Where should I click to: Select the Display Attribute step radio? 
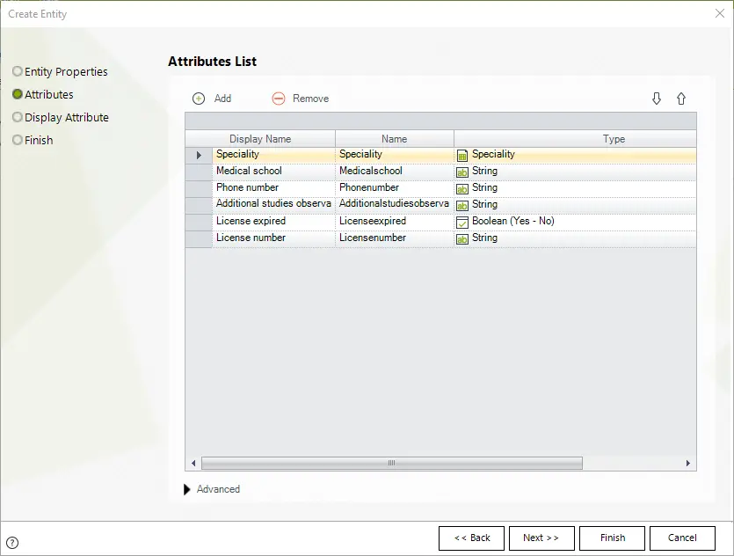tap(18, 117)
